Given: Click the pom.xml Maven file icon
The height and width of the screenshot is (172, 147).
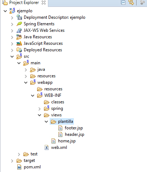Looking at the screenshot, I should click(19, 167).
